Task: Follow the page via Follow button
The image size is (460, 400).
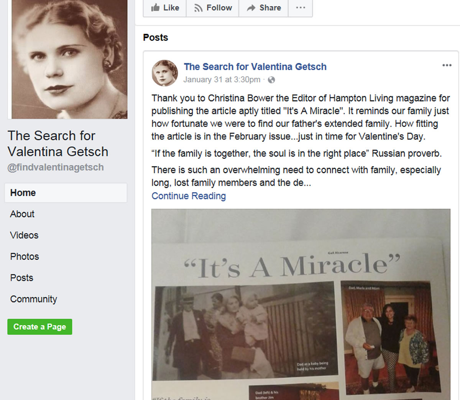Action: 213,8
